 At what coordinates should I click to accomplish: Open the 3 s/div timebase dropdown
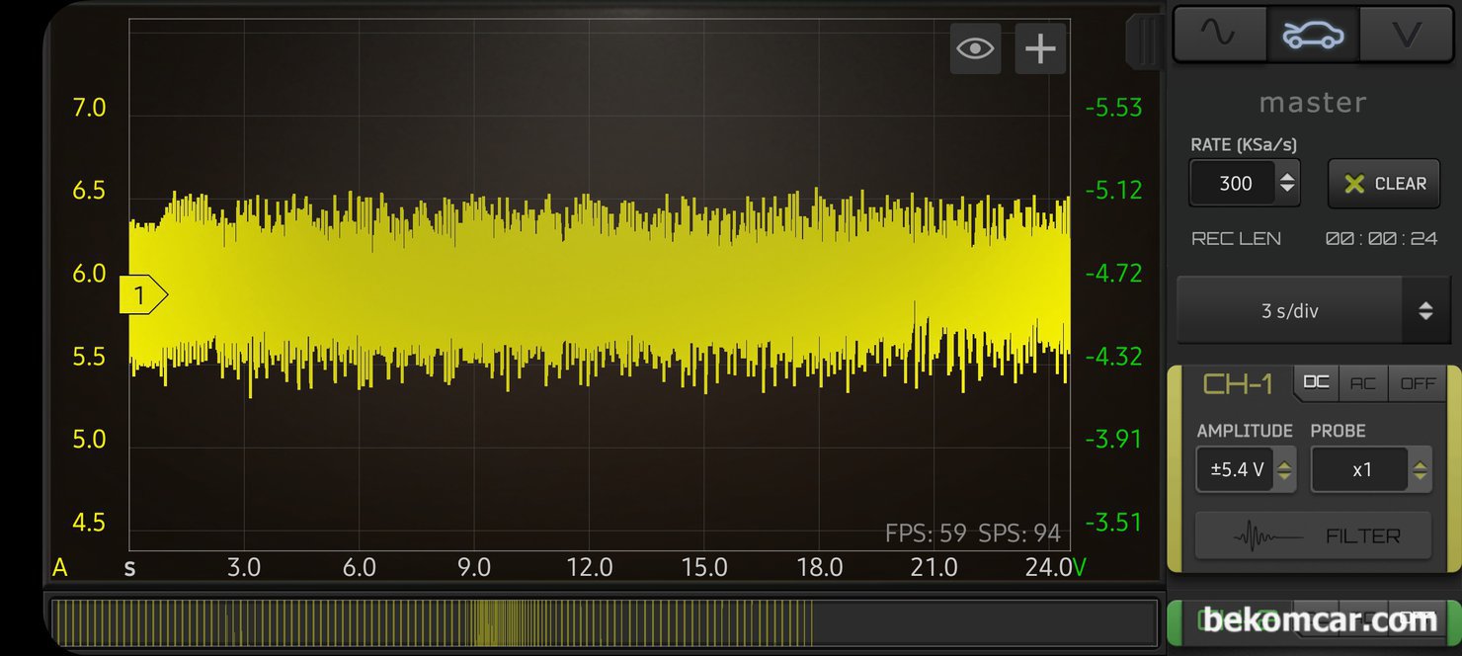click(x=1313, y=310)
